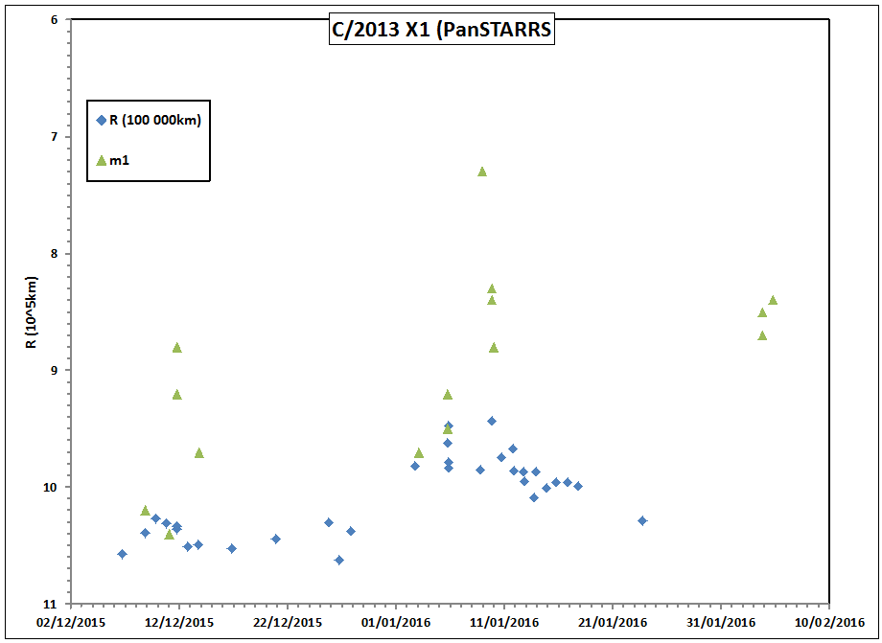Select the x-axis date 31/01/2016
The width and height of the screenshot is (882, 643).
[x=721, y=622]
